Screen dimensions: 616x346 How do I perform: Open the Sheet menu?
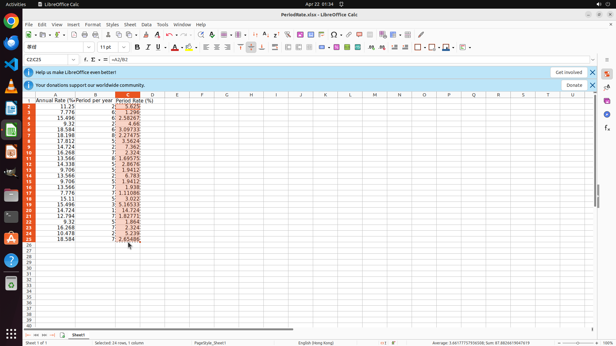point(130,25)
